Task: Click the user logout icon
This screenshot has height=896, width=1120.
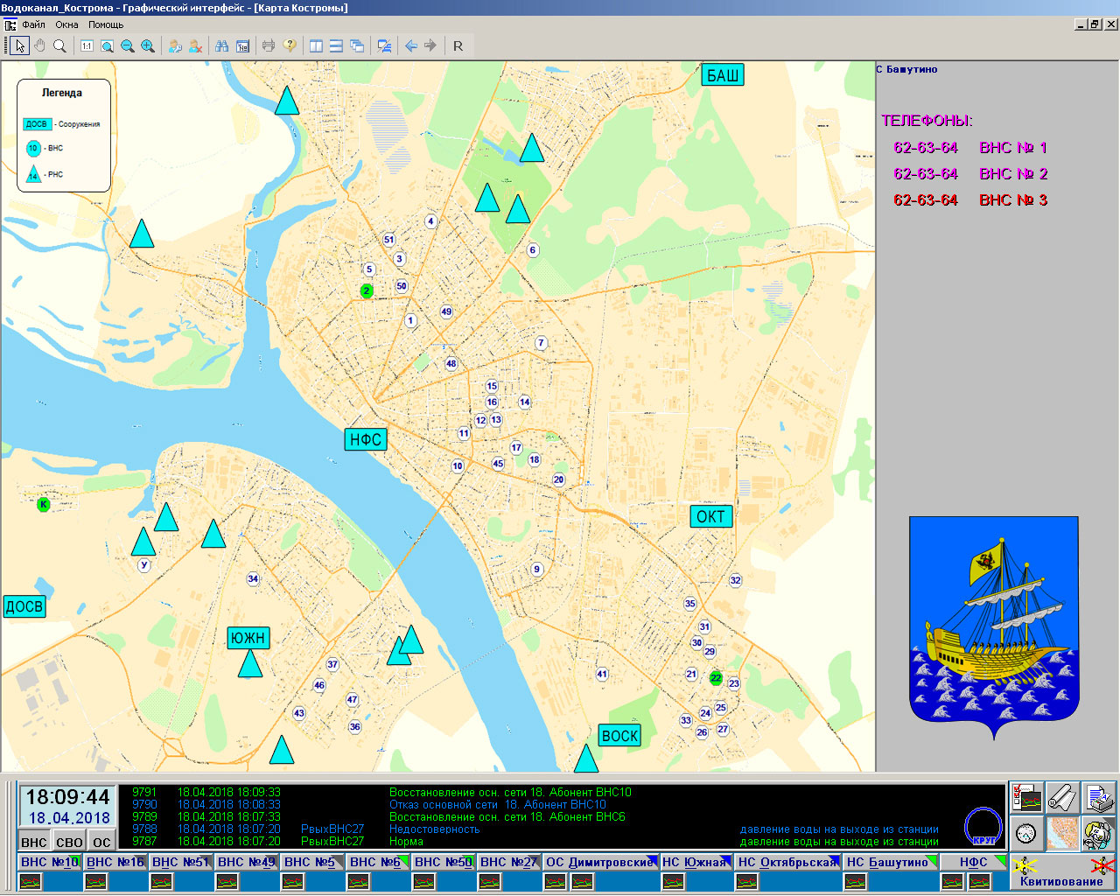Action: coord(195,45)
